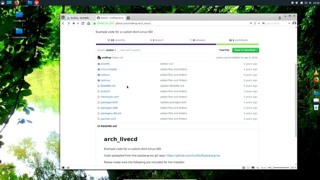Viewport: 320px width, 180px height.
Task: Open the README.md file link
Action: click(108, 86)
